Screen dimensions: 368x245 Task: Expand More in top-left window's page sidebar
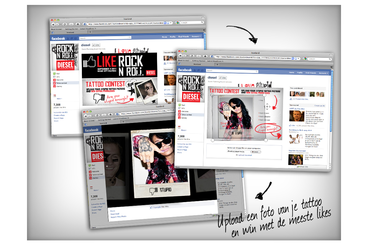[59, 99]
